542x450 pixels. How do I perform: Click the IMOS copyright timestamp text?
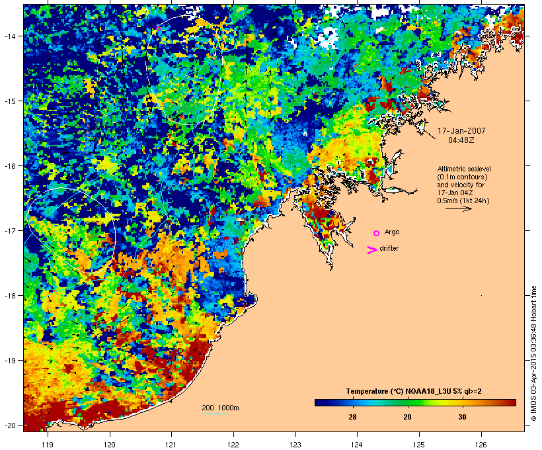(x=533, y=353)
